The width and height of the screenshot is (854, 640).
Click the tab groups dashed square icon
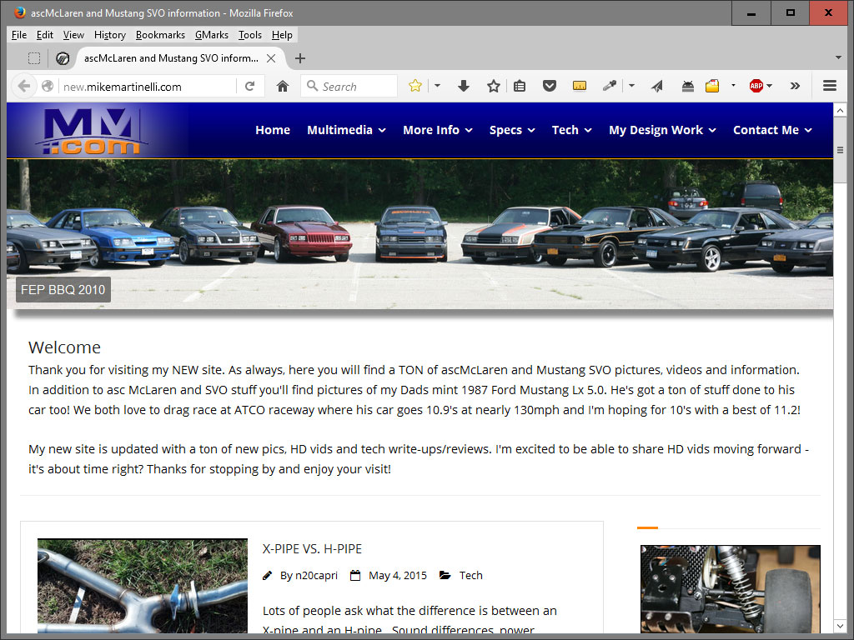pyautogui.click(x=34, y=58)
